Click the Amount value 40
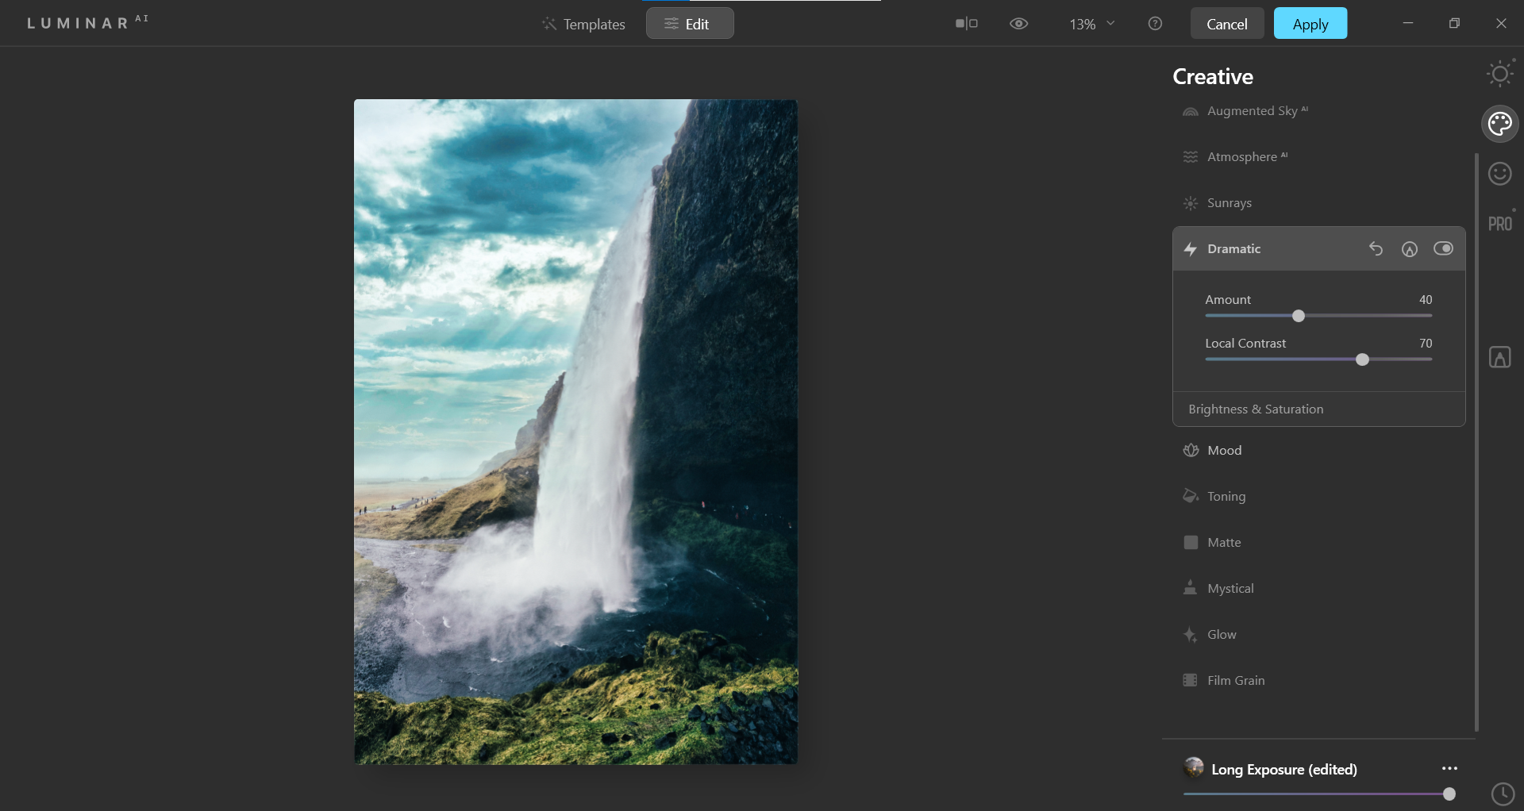The width and height of the screenshot is (1524, 811). (1426, 300)
